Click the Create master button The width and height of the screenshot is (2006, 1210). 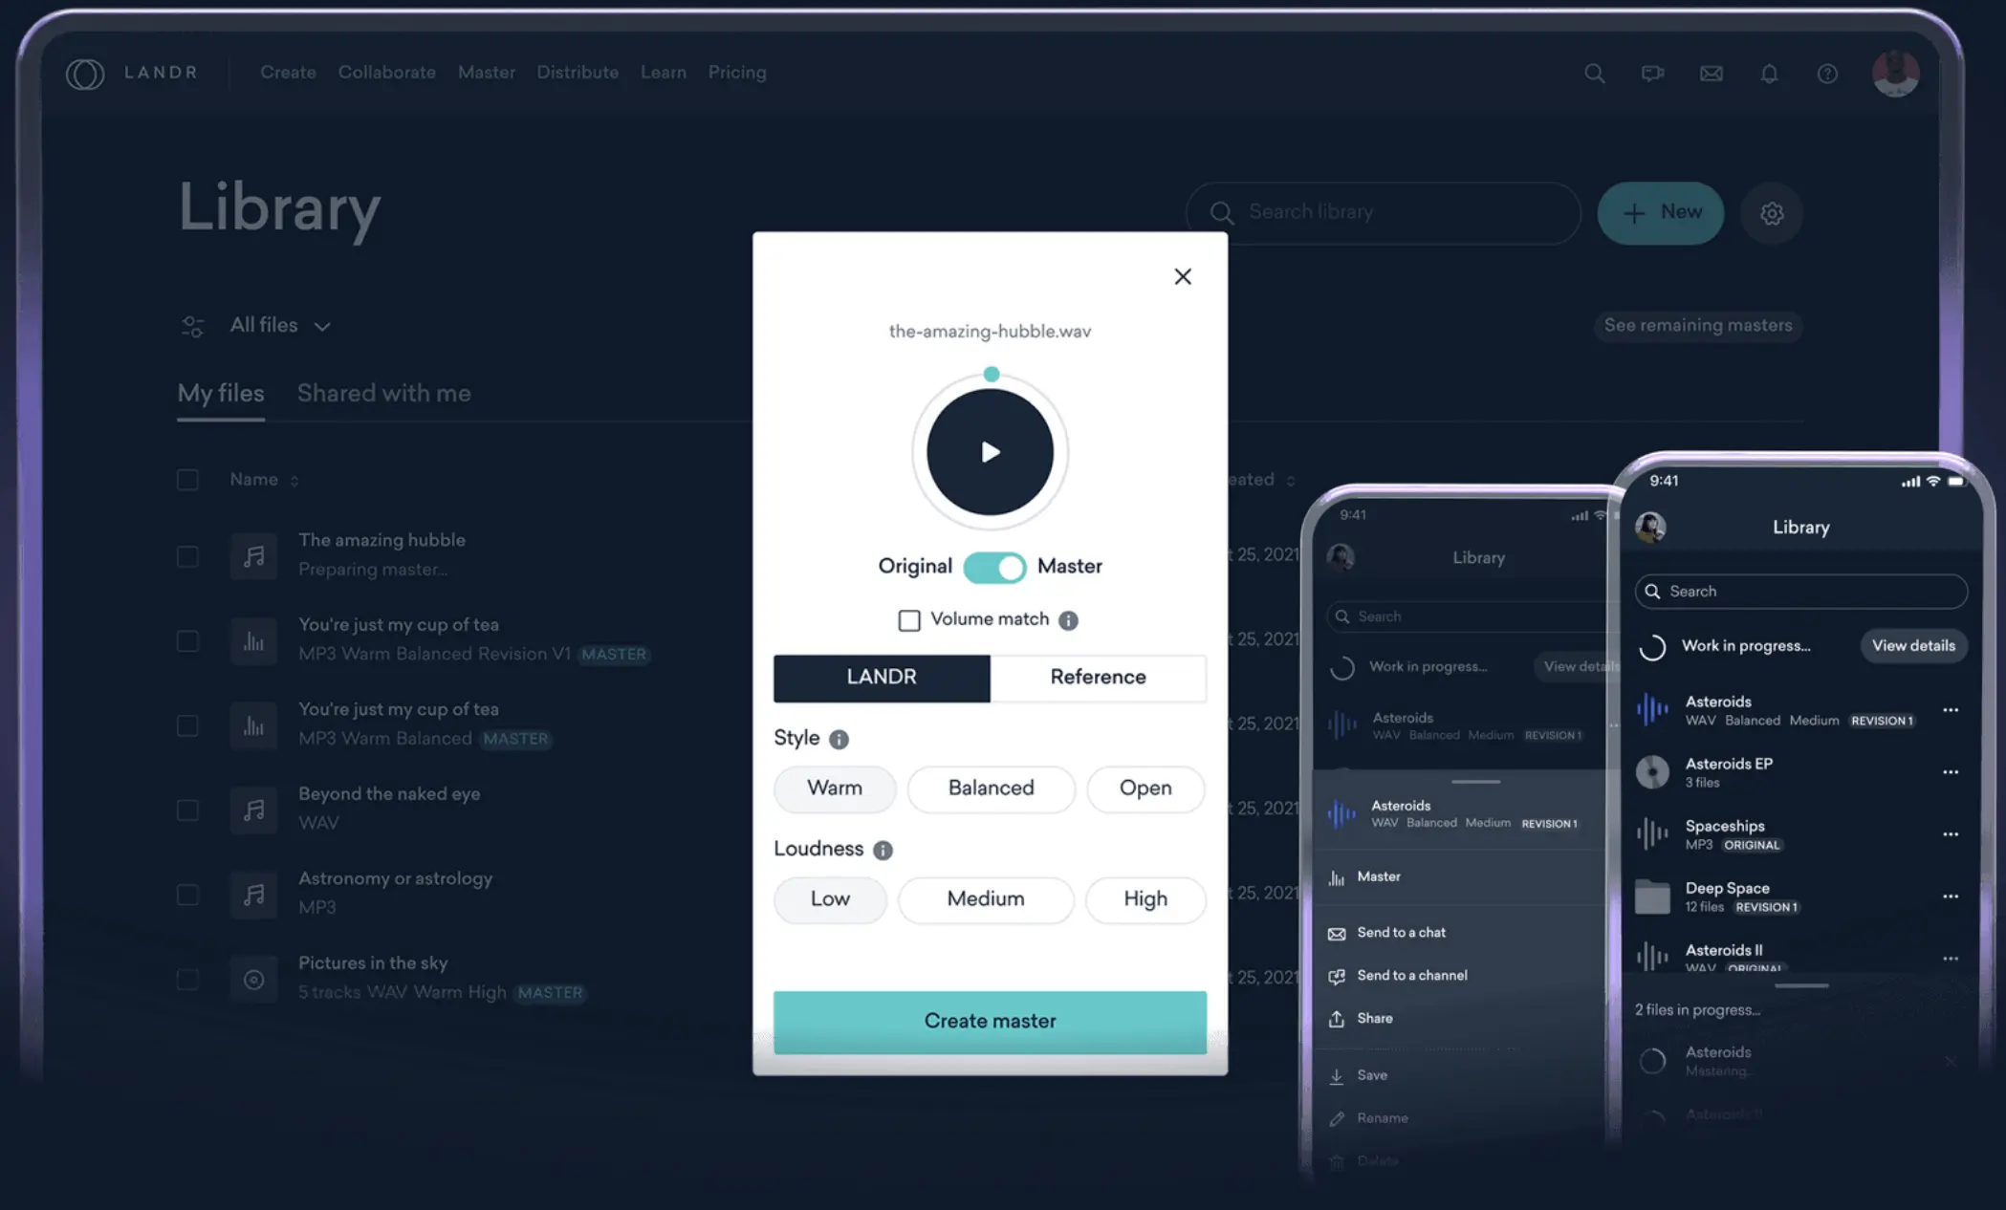pyautogui.click(x=990, y=1021)
